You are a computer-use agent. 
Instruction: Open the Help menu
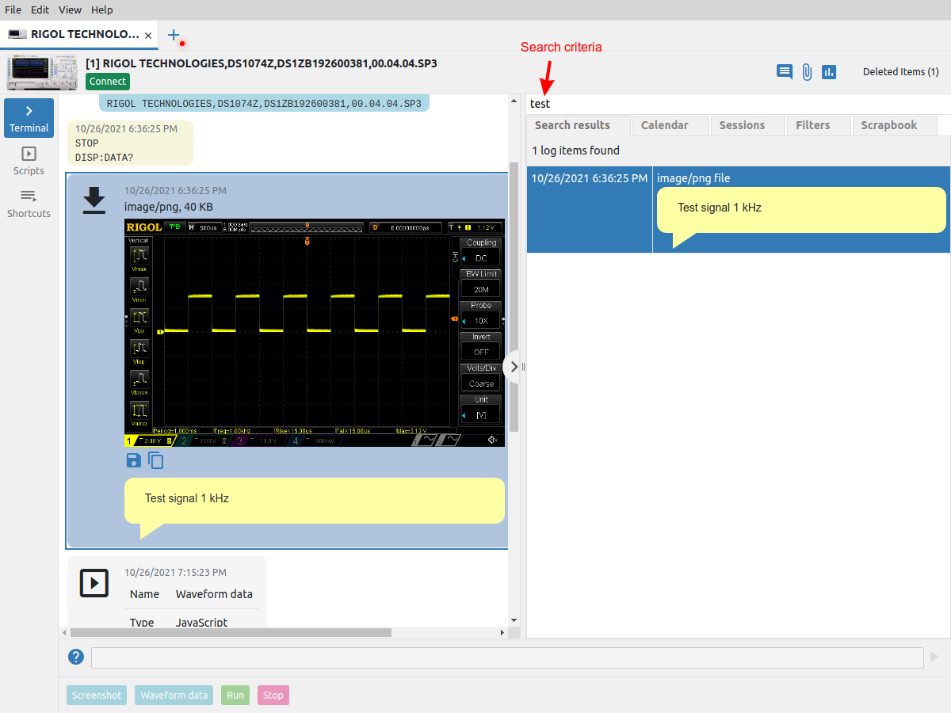coord(102,10)
